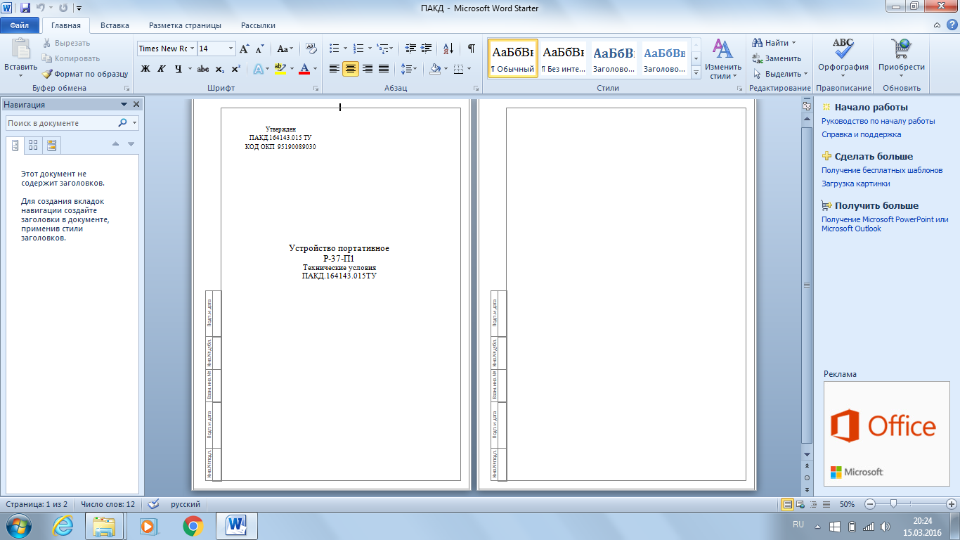Open link Руководство по началу работы

click(878, 121)
